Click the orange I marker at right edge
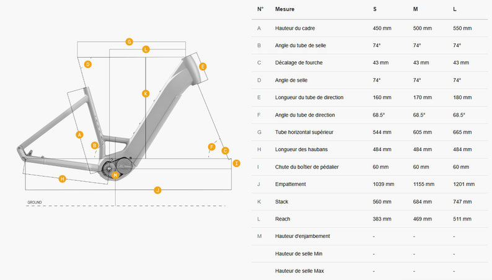The height and width of the screenshot is (280, 492). point(236,162)
